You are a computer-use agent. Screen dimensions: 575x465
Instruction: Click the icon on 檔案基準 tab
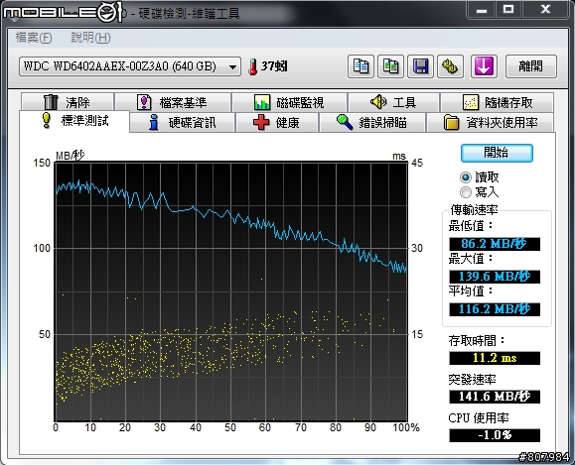pos(144,102)
